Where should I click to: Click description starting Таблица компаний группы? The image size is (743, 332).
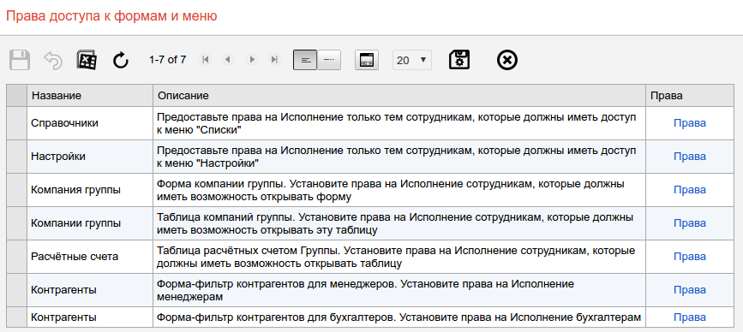click(x=399, y=223)
